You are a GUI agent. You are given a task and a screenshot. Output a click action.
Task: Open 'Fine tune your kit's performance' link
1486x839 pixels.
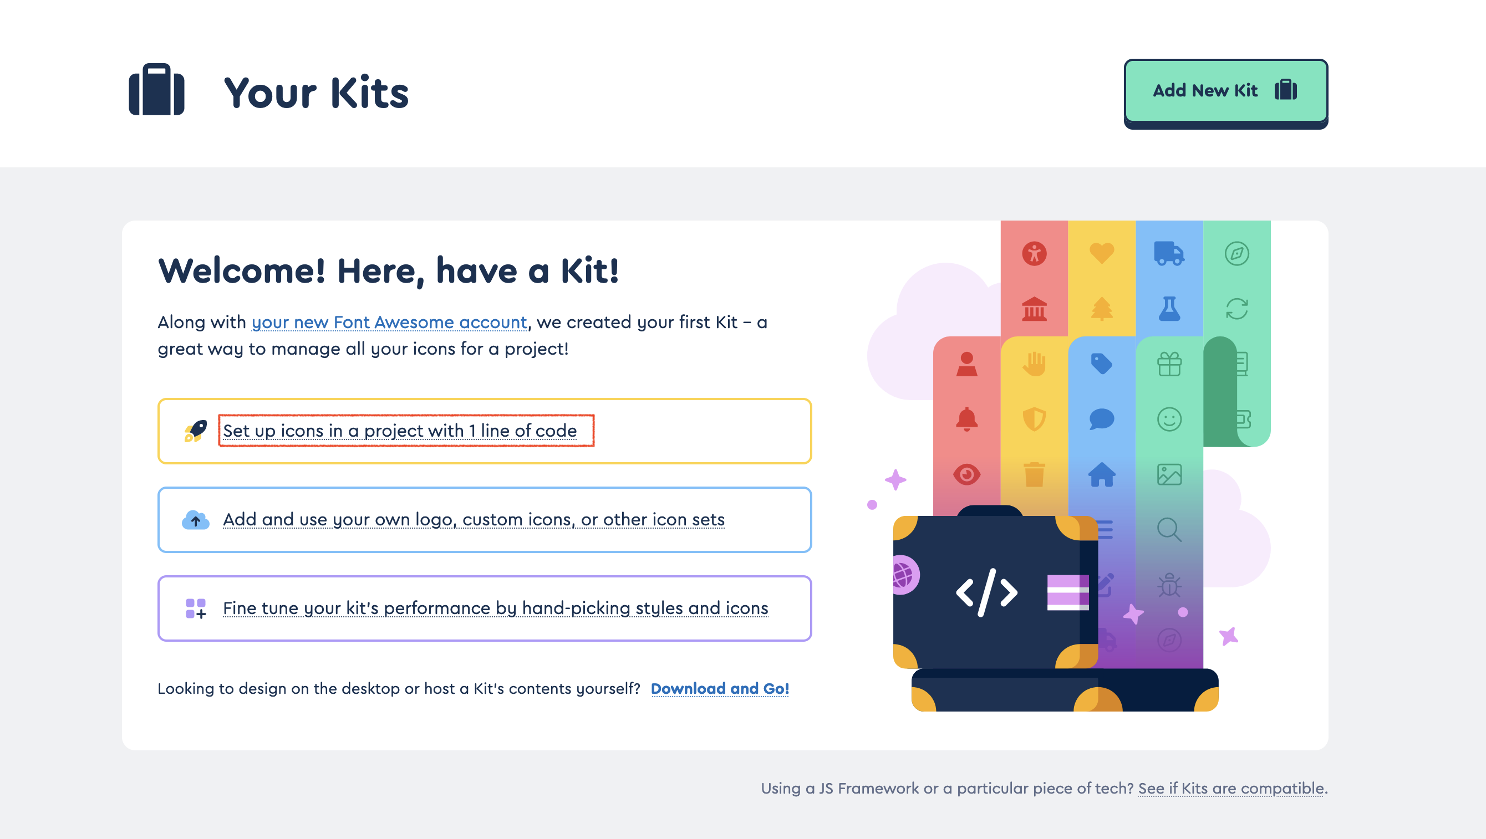[496, 608]
